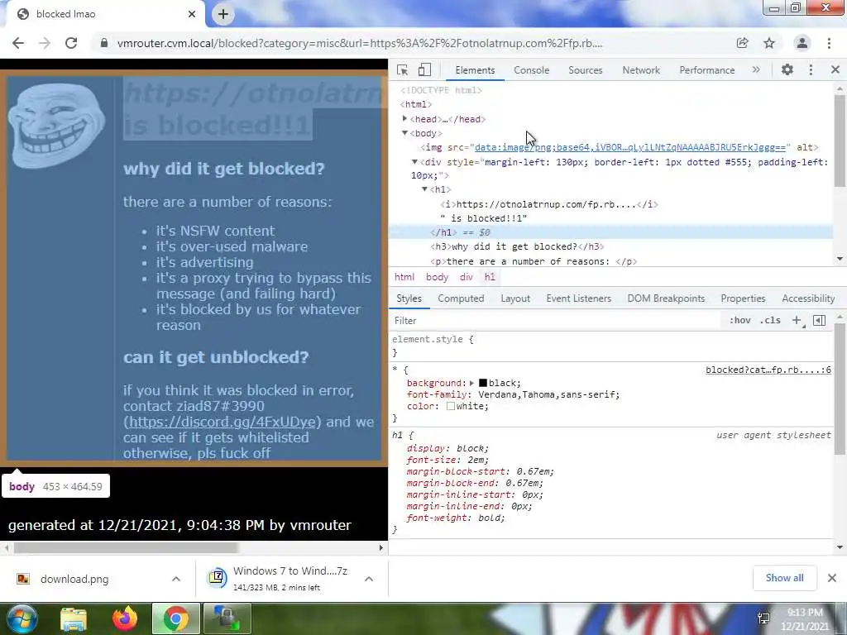Open the Chrome profile menu
This screenshot has height=635, width=847.
tap(802, 43)
